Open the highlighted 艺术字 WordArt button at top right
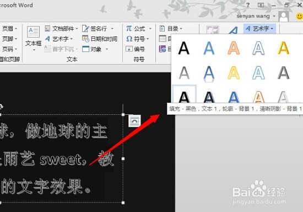303x212 pixels. (259, 29)
